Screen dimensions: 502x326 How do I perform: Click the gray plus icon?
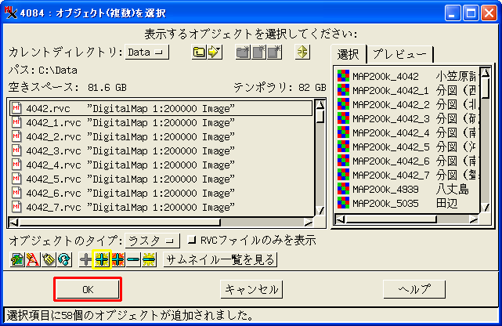pos(85,260)
